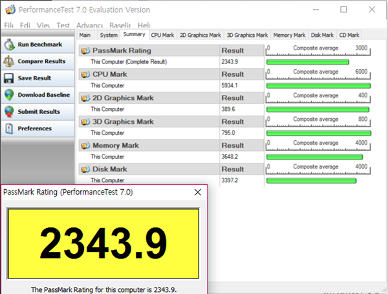The height and width of the screenshot is (294, 388).
Task: Click the PassMark Rating section header text
Action: coord(122,50)
